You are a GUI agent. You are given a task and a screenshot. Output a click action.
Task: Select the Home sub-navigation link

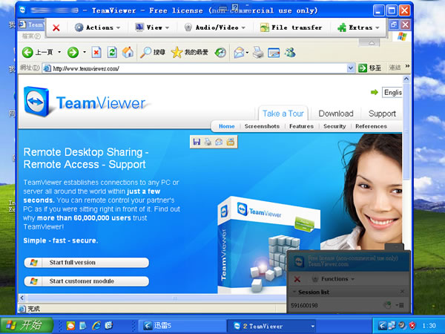click(x=226, y=126)
